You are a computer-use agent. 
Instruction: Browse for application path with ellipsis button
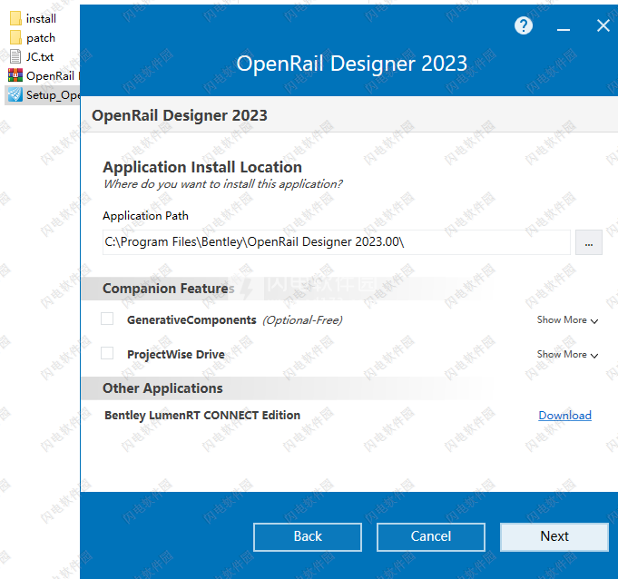pyautogui.click(x=588, y=242)
